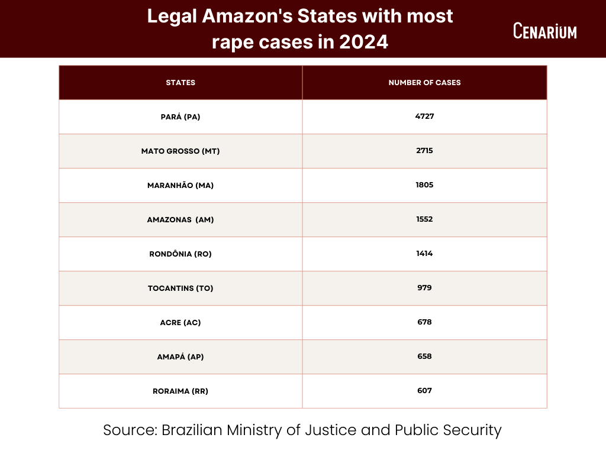Click the Roraima (RR) cell
The image size is (606, 454).
pos(180,391)
